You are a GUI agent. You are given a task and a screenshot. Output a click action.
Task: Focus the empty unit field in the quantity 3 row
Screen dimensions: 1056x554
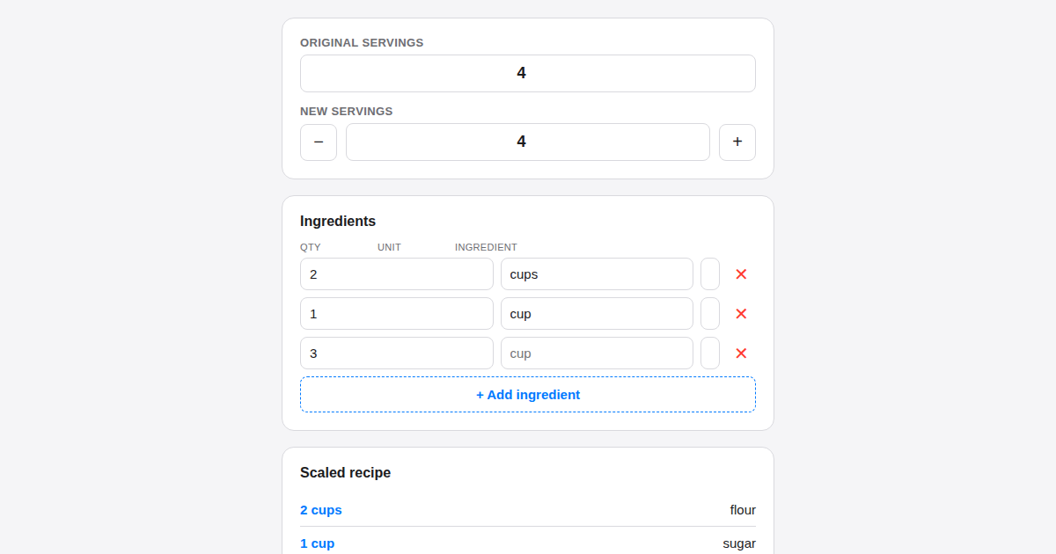[597, 353]
